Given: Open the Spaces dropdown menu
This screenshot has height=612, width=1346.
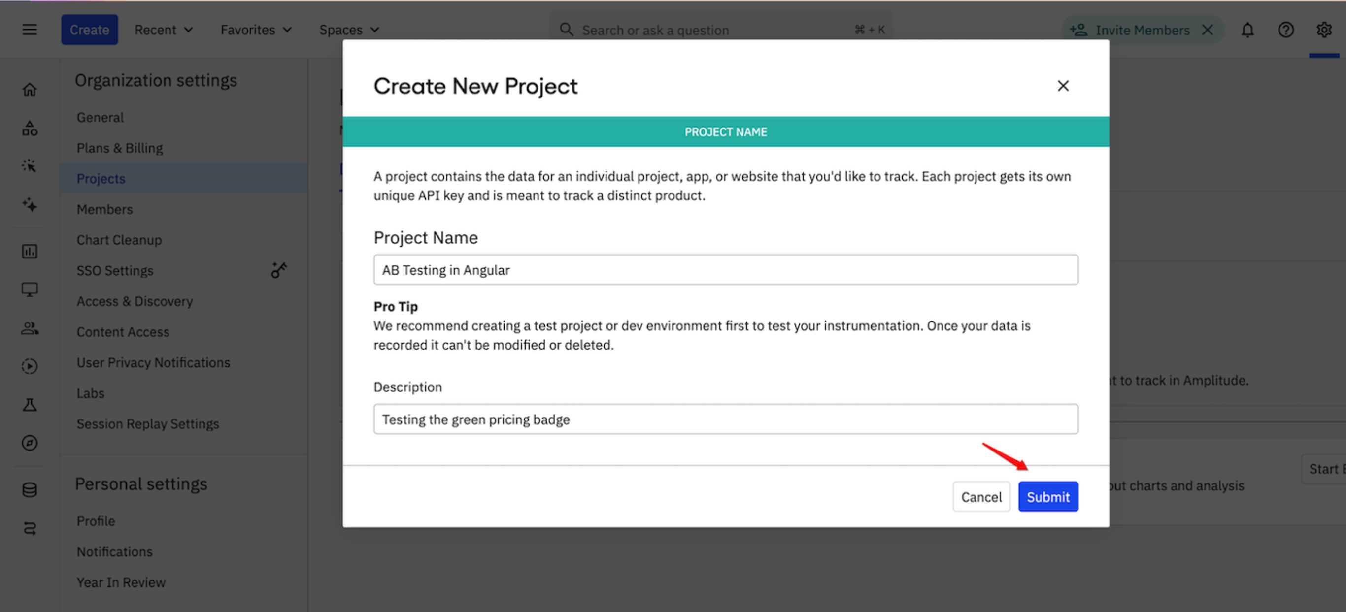Looking at the screenshot, I should coord(348,30).
